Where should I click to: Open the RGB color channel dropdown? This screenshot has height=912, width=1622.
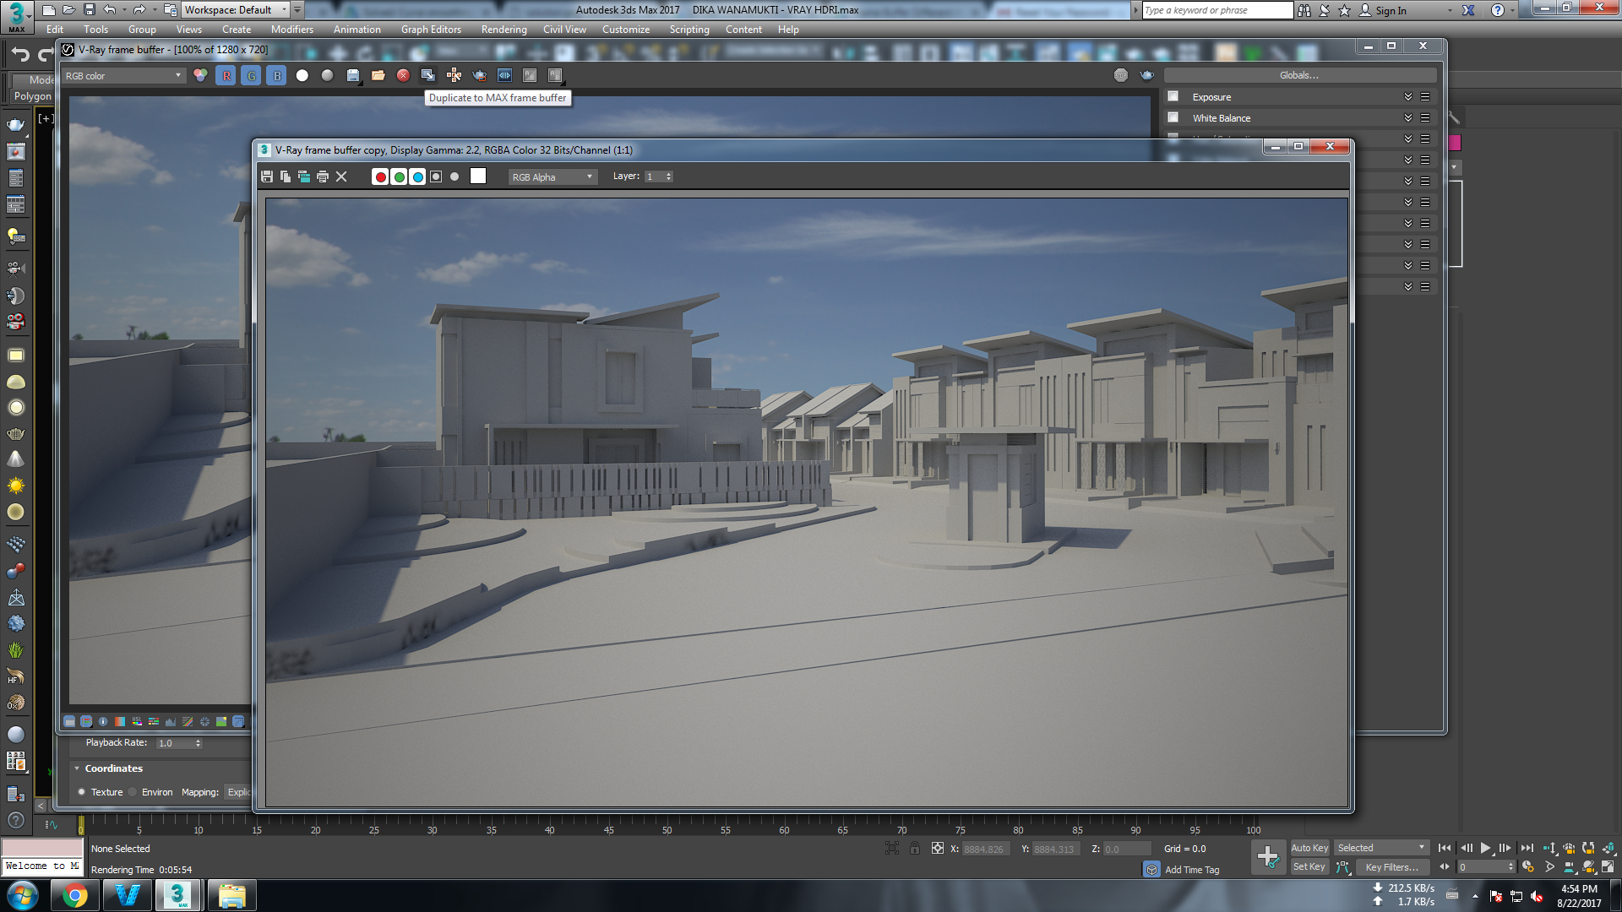click(x=123, y=76)
